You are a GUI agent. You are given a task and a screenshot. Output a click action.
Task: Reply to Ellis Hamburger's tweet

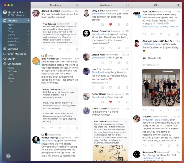coord(44,128)
